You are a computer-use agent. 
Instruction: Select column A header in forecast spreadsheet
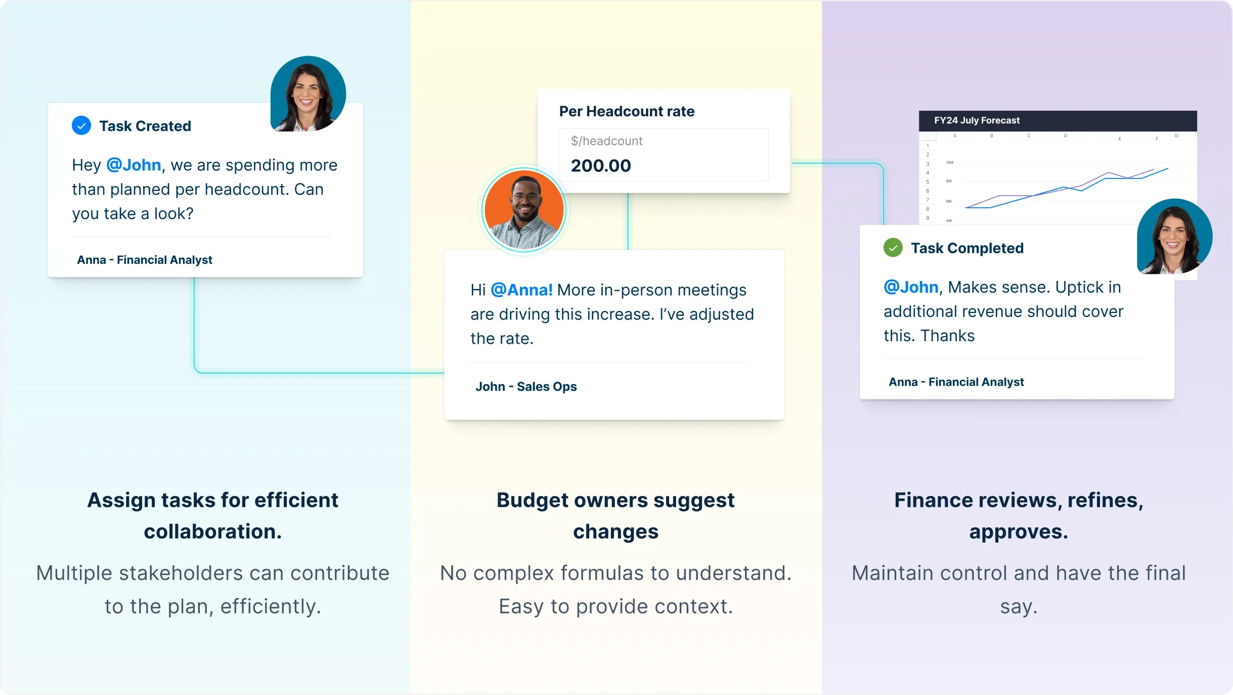point(955,135)
